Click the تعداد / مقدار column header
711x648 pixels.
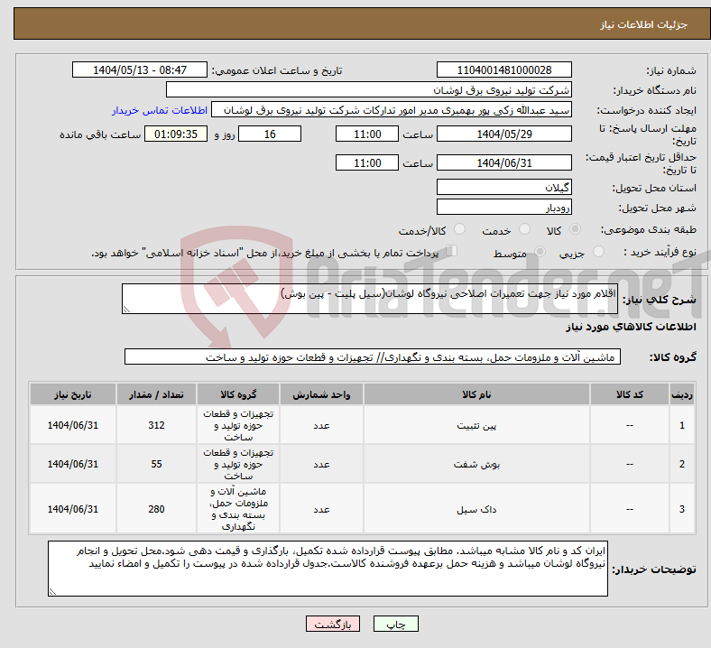pos(156,394)
